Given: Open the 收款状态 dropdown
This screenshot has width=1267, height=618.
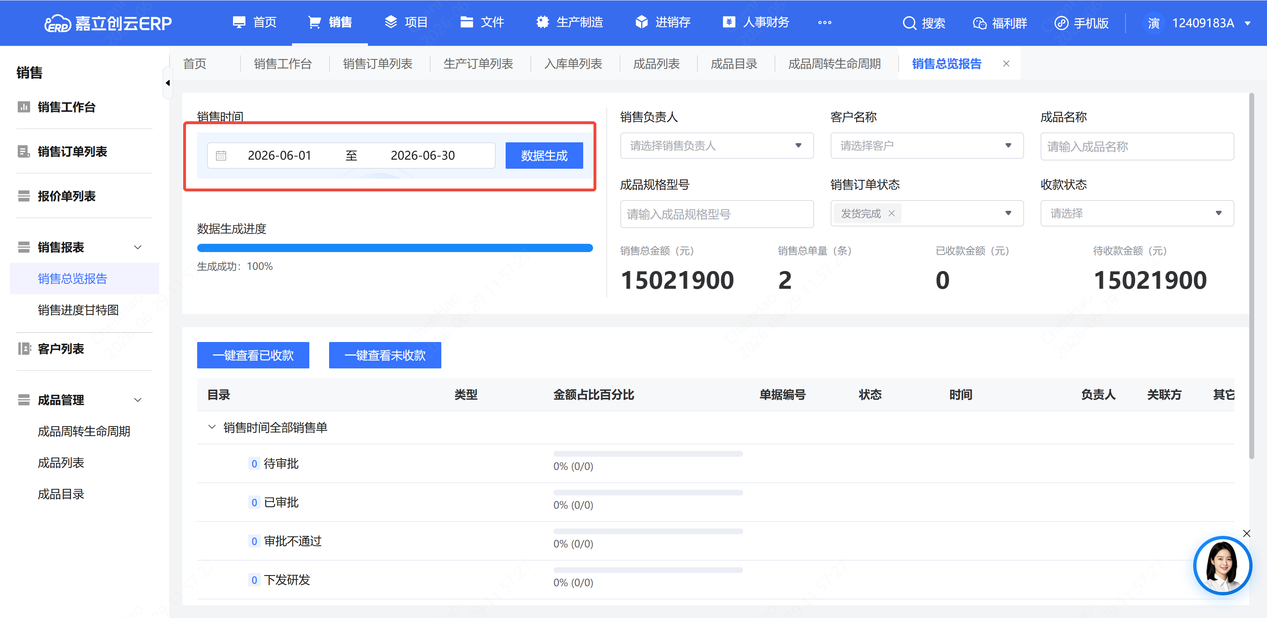Looking at the screenshot, I should [x=1137, y=213].
